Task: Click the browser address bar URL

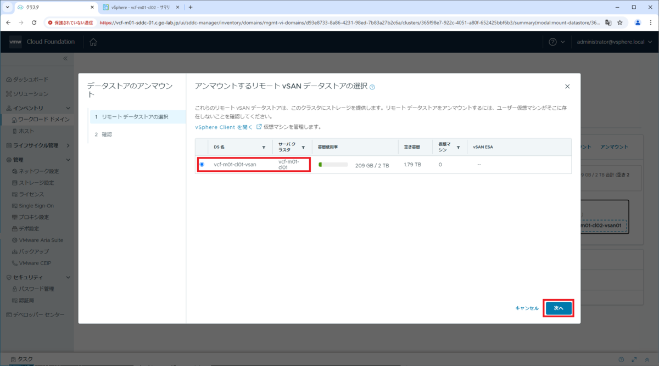Action: [349, 22]
